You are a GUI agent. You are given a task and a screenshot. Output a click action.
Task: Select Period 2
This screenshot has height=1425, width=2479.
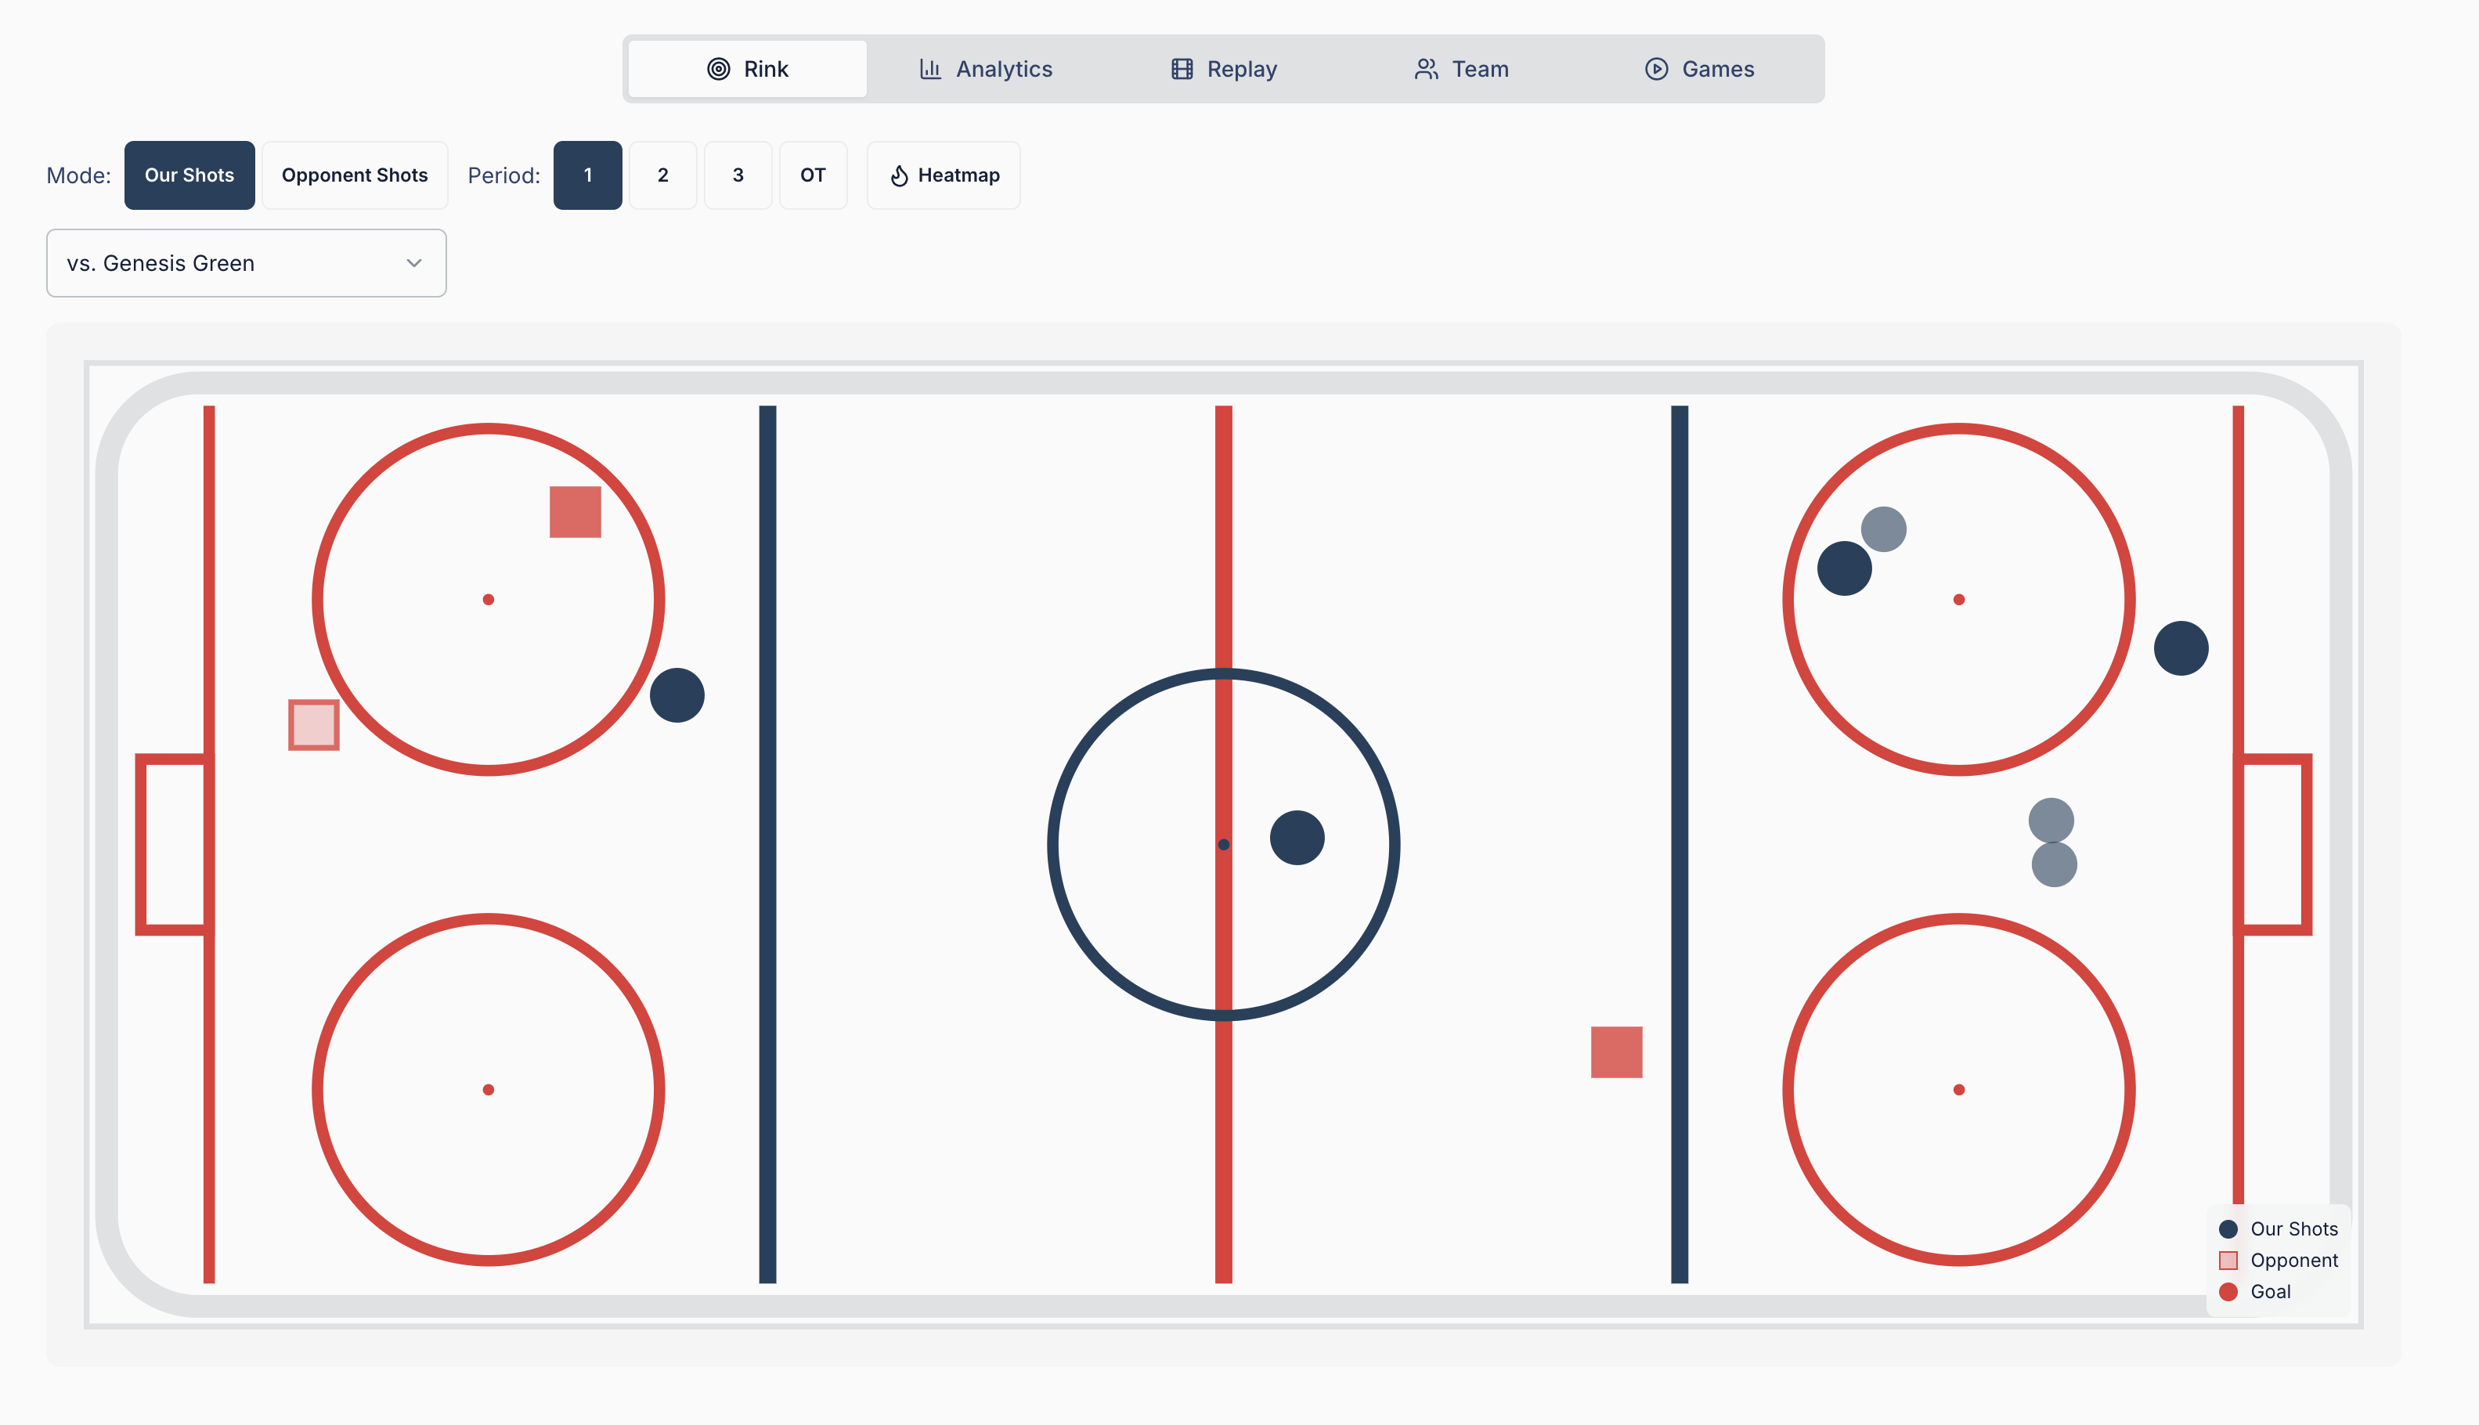[x=662, y=175]
